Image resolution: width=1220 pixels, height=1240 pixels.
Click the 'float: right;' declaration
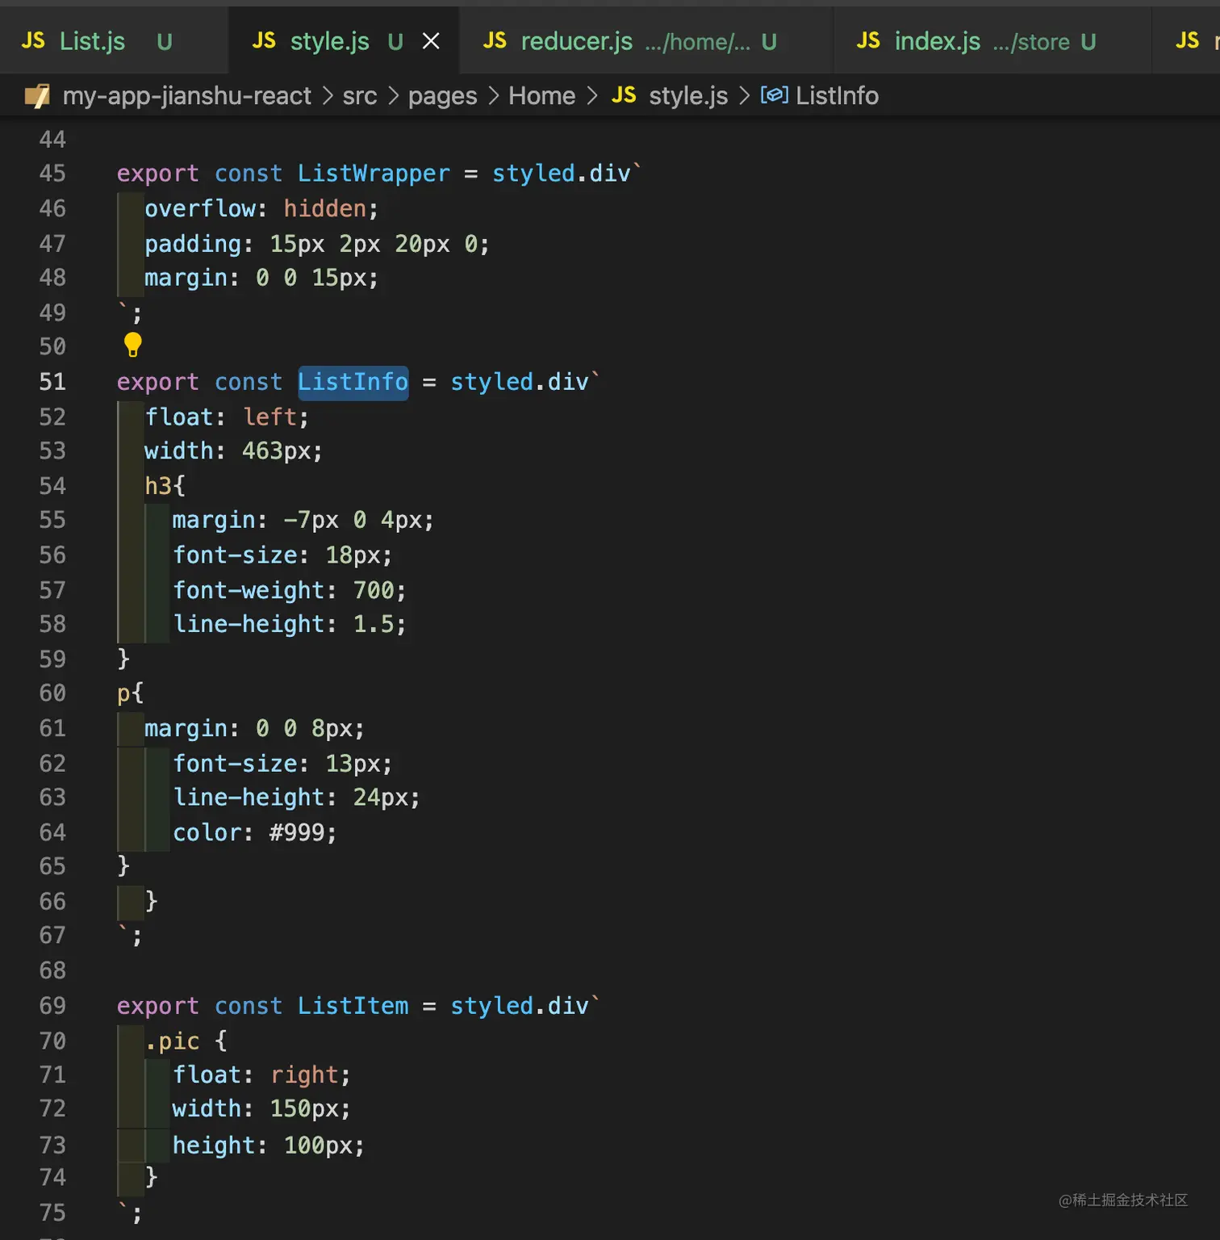262,1075
